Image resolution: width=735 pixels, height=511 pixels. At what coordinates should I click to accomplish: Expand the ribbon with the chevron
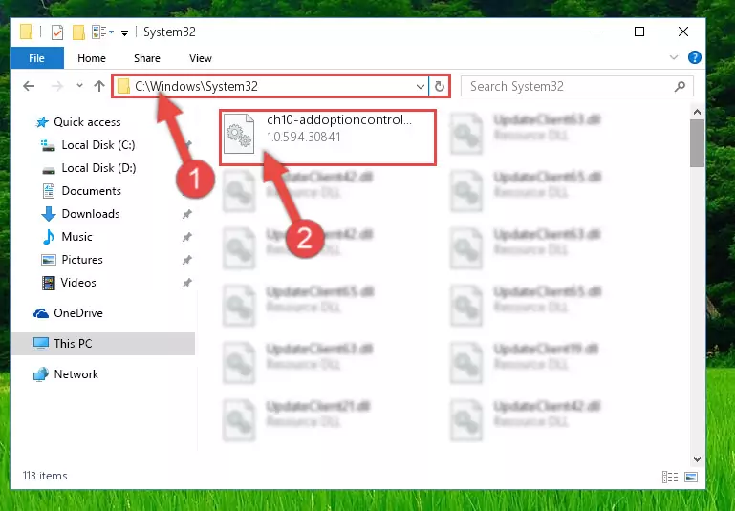tap(674, 57)
